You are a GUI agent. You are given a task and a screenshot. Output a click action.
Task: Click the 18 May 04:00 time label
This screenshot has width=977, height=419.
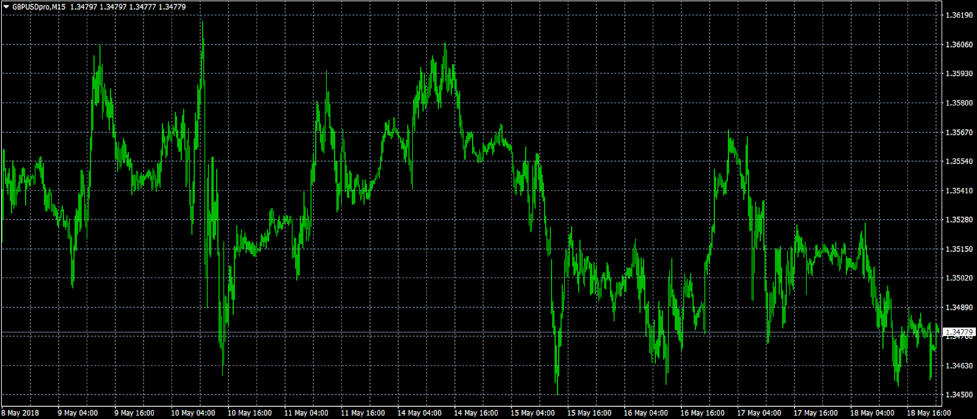click(872, 413)
